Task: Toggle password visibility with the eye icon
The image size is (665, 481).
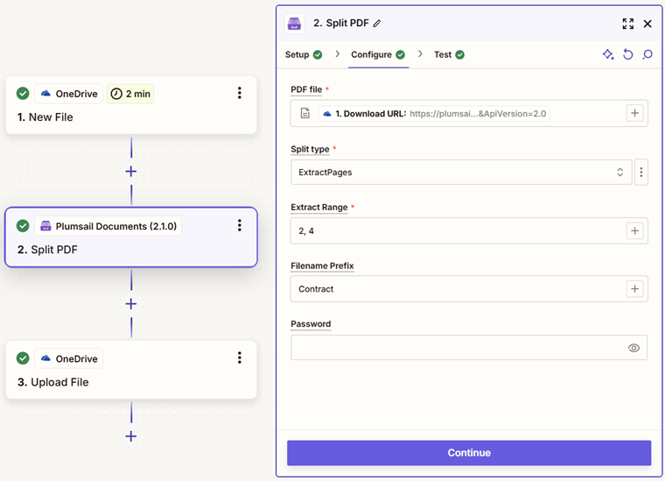Action: click(633, 348)
